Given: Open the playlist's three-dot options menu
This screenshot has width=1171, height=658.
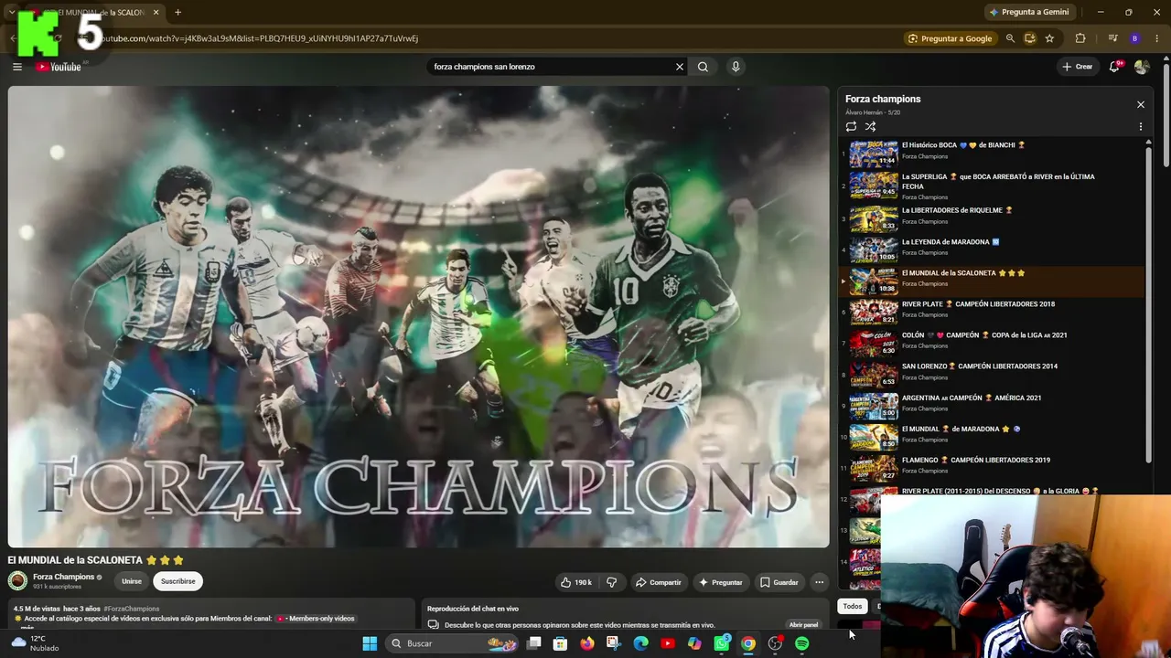Looking at the screenshot, I should pos(1140,126).
